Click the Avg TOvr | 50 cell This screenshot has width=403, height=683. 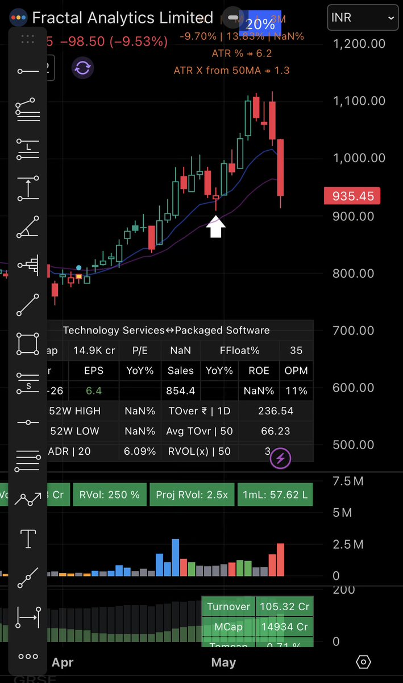(x=201, y=431)
